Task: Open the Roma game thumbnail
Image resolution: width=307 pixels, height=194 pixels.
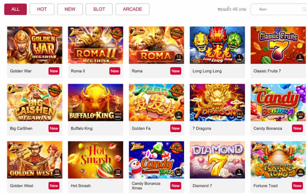Action: pyautogui.click(x=157, y=45)
